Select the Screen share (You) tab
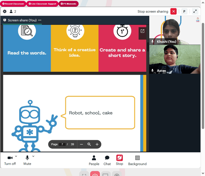 click(x=22, y=20)
